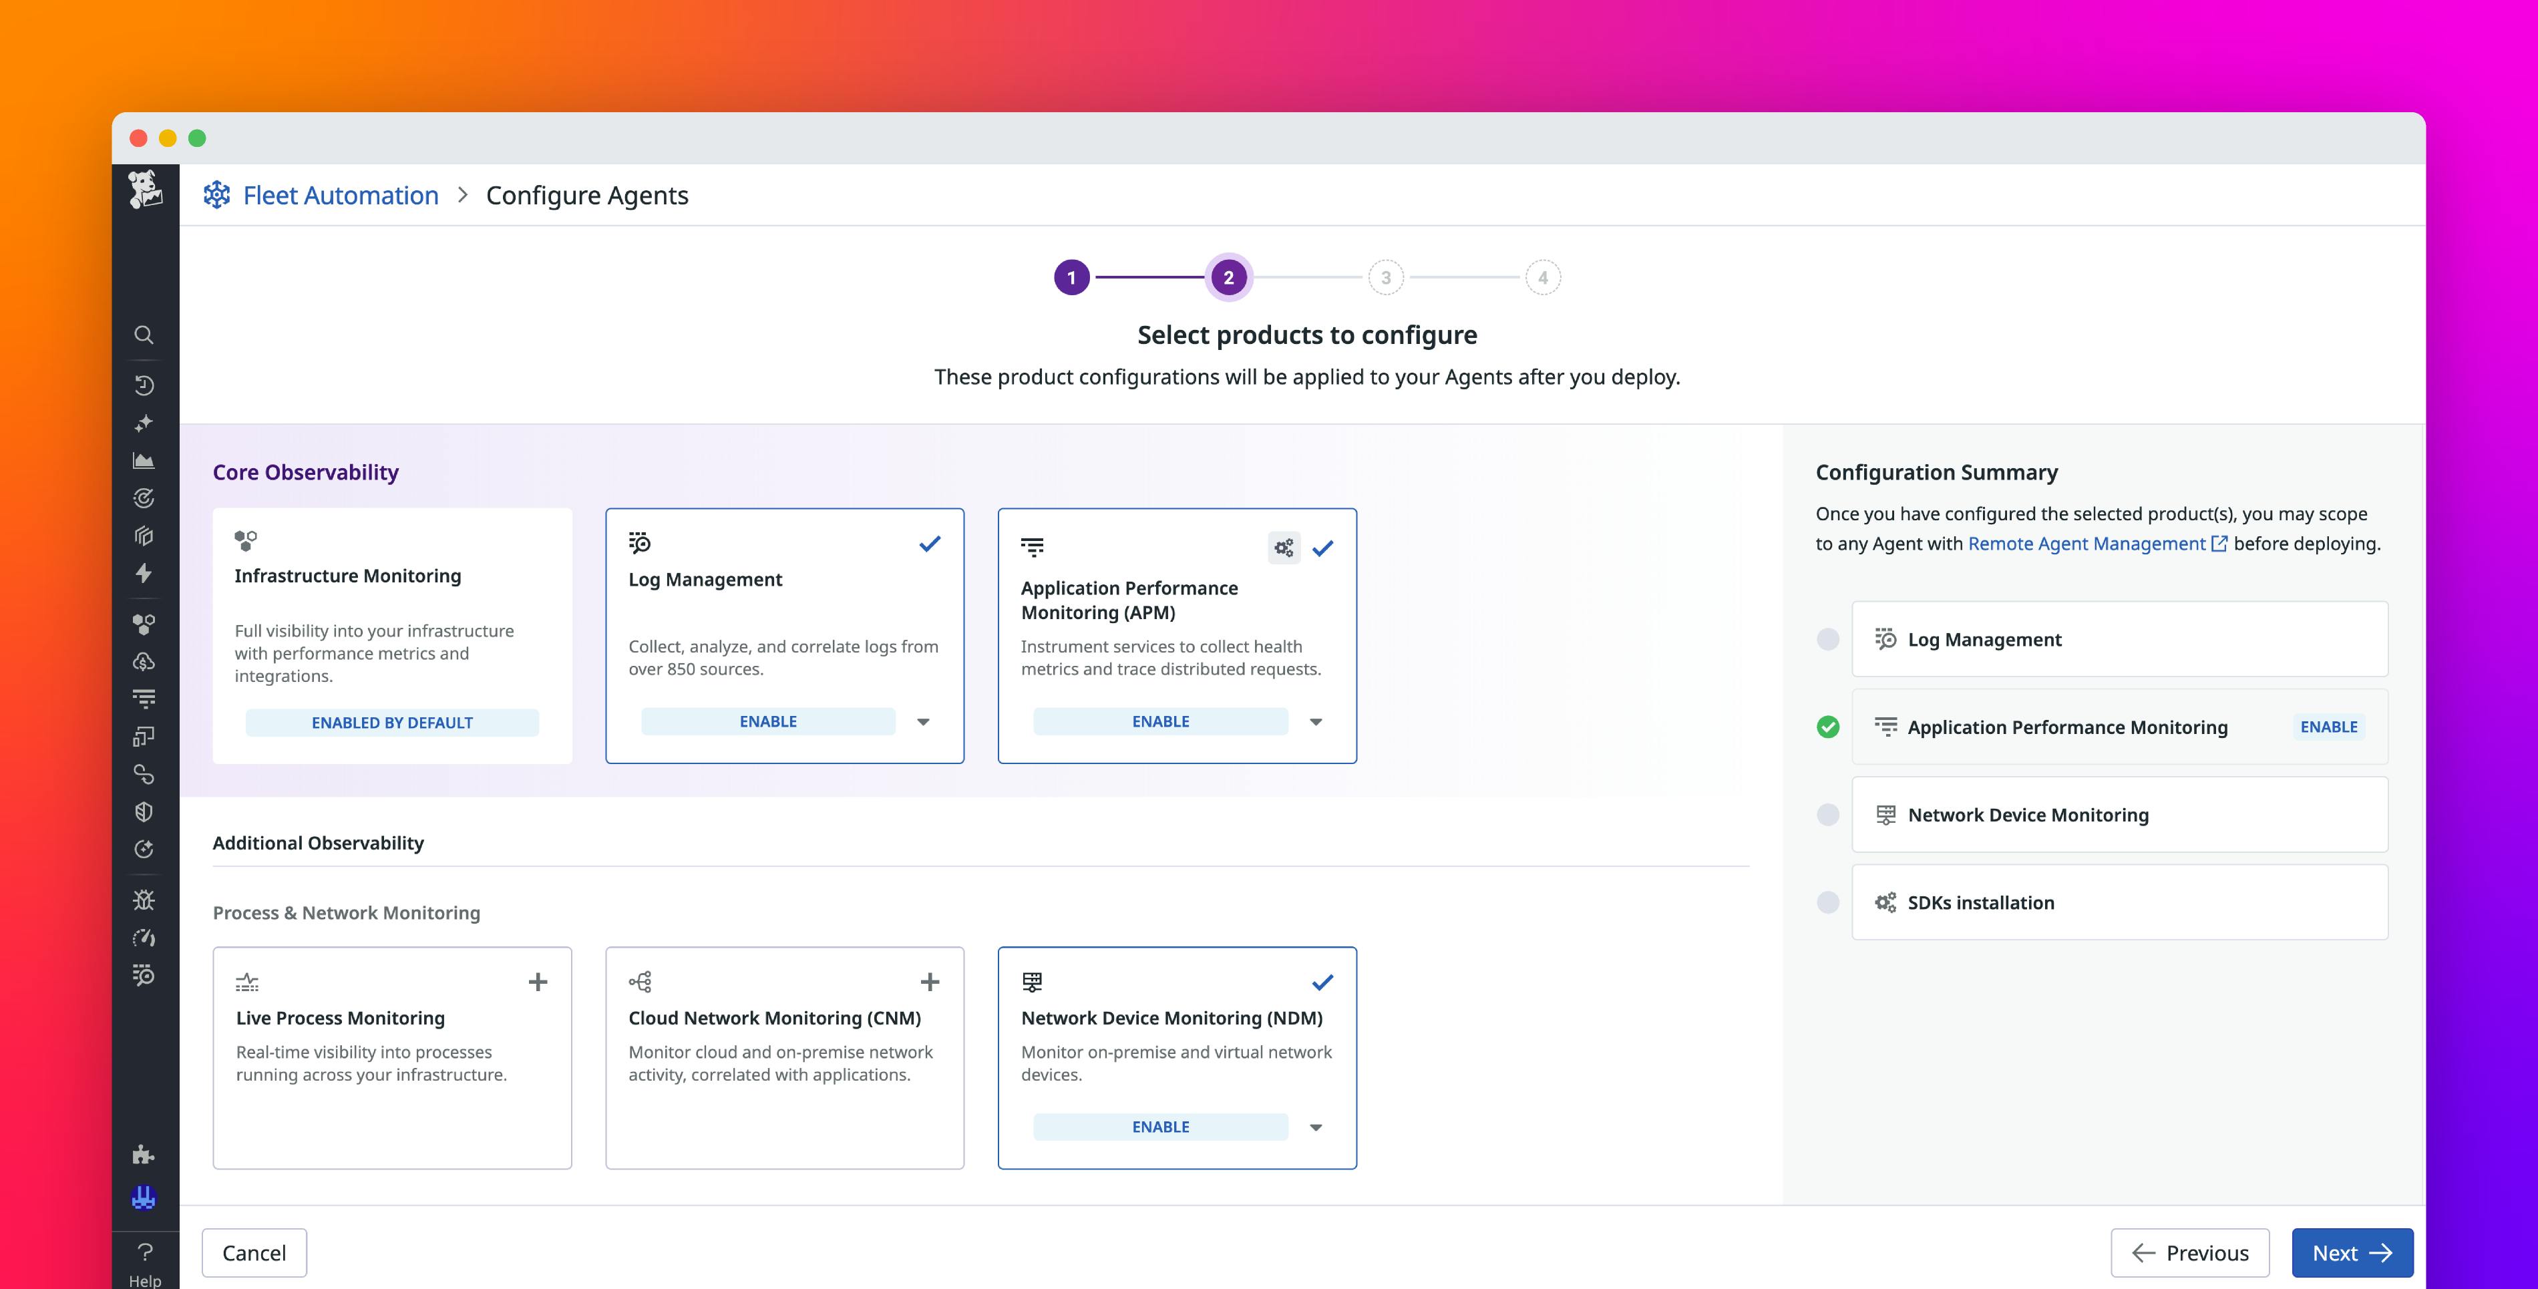This screenshot has height=1289, width=2538.
Task: Click the Next button to continue
Action: [x=2352, y=1252]
